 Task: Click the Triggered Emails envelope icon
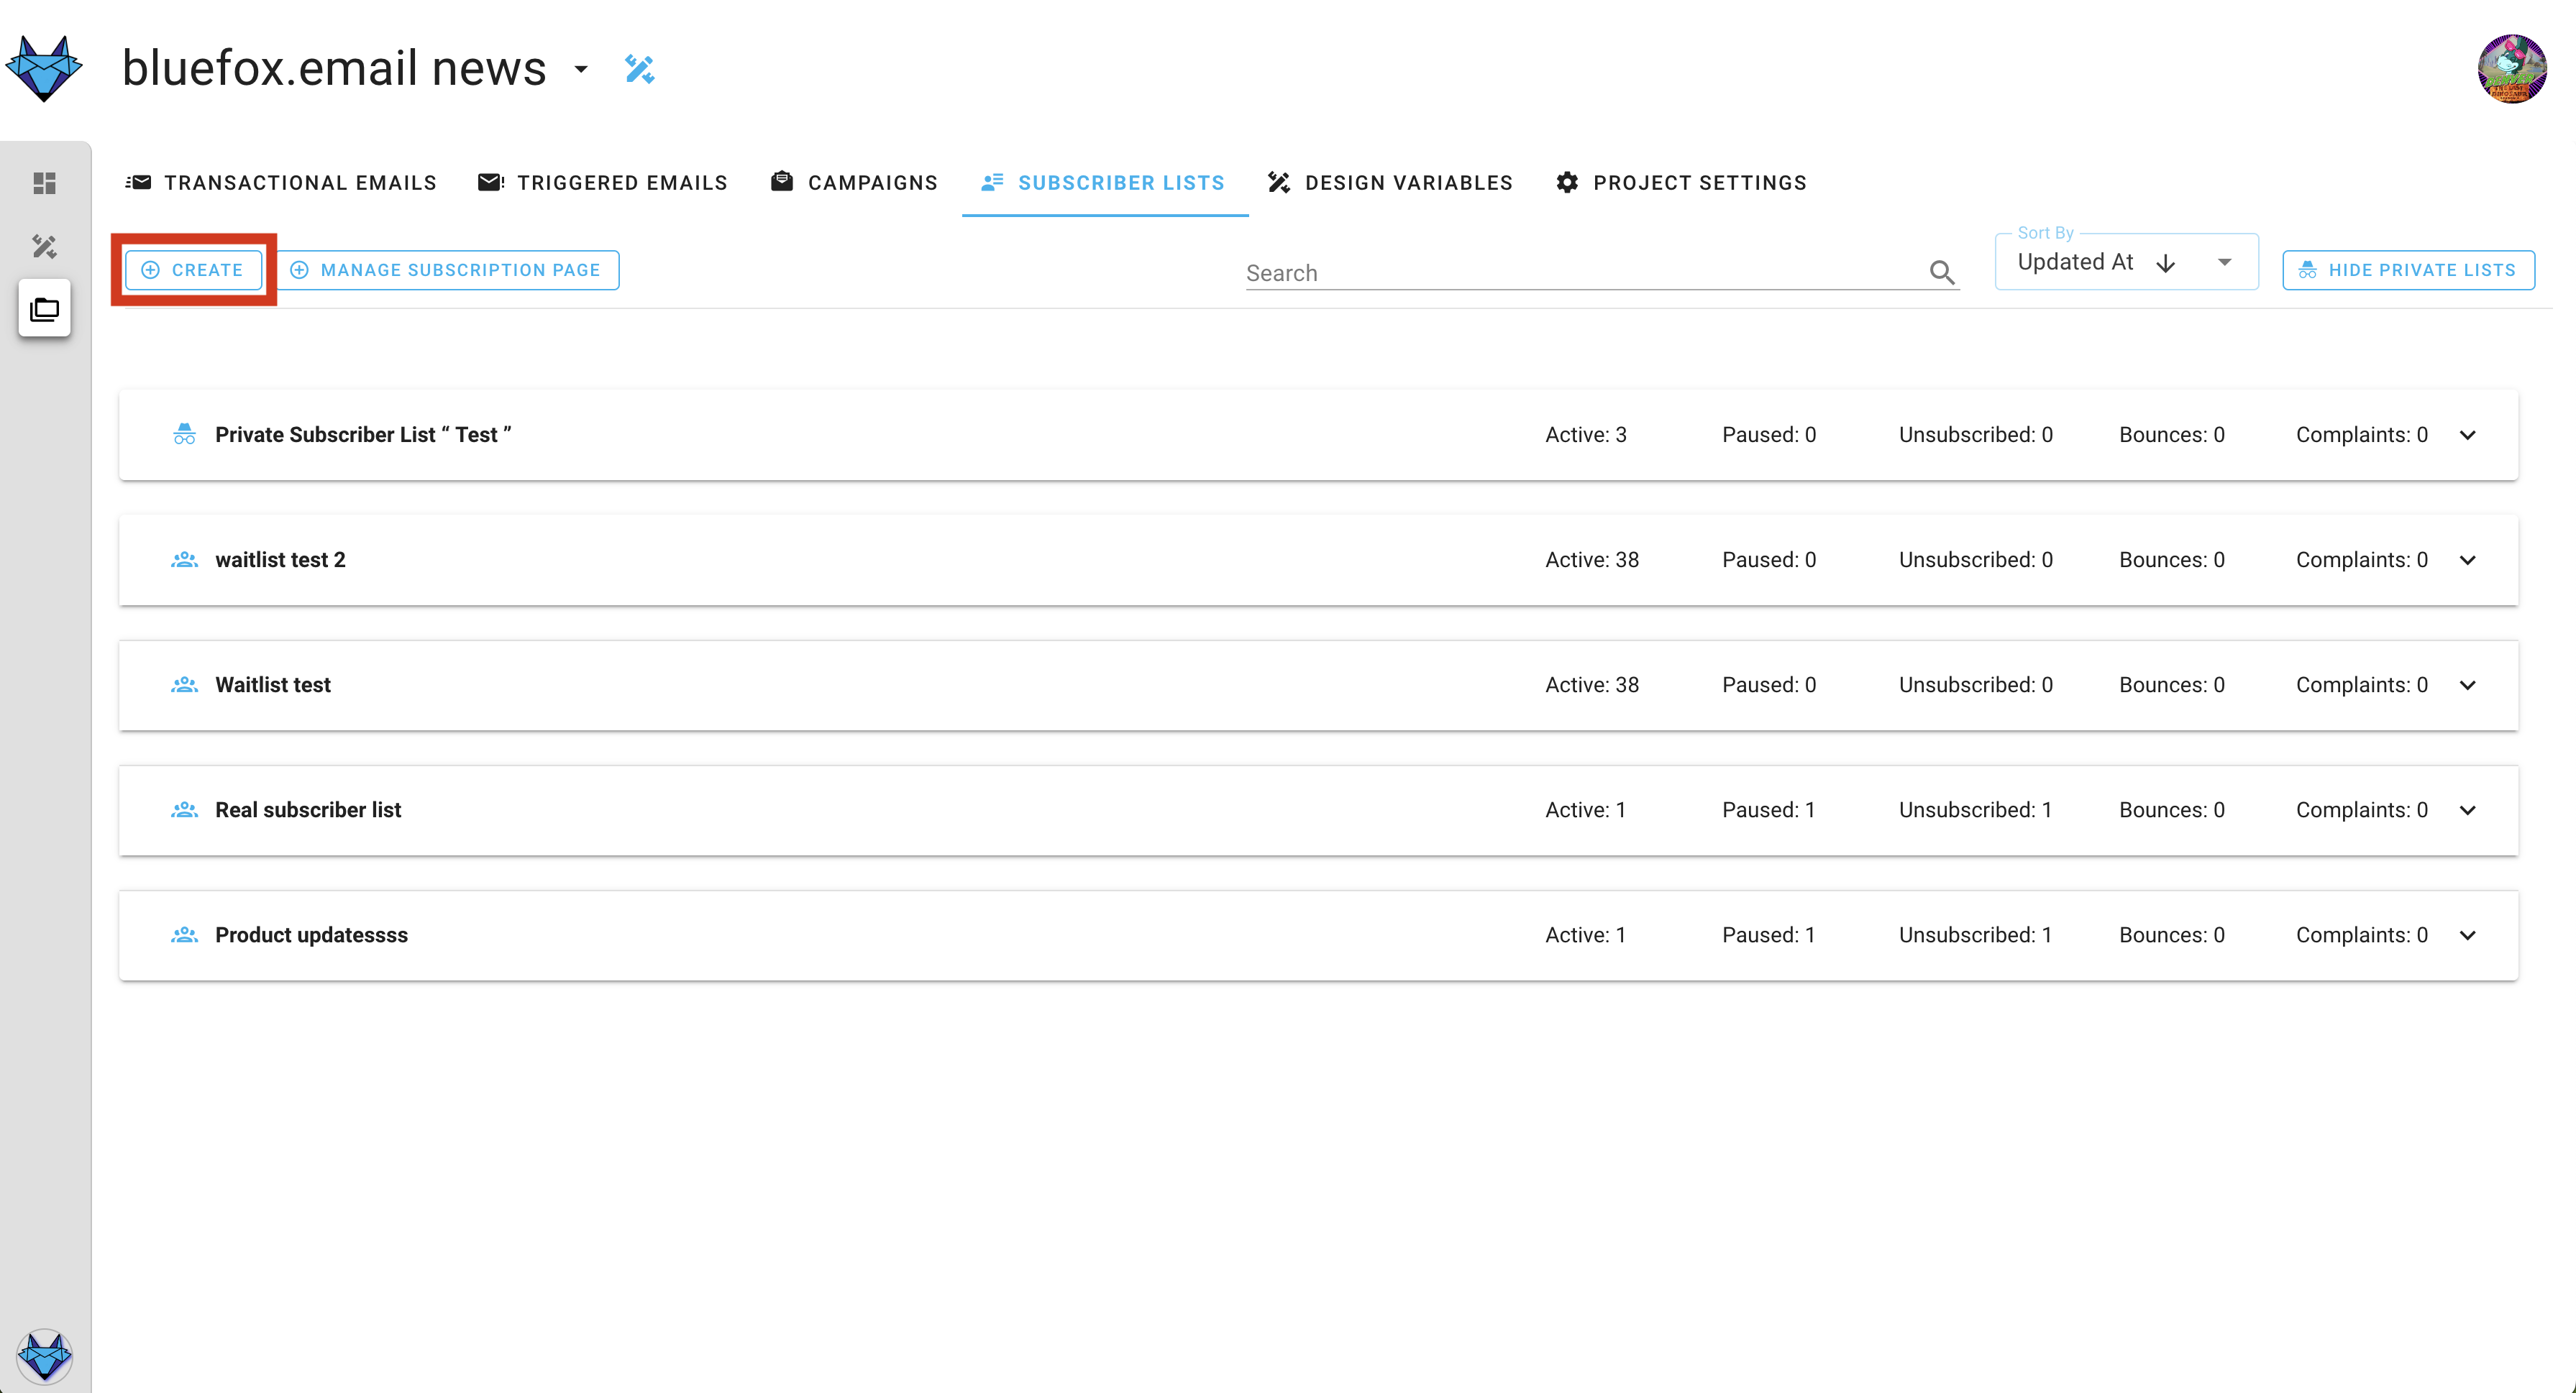point(489,180)
